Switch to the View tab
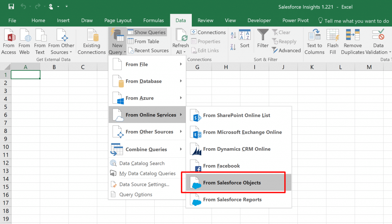 click(x=230, y=21)
